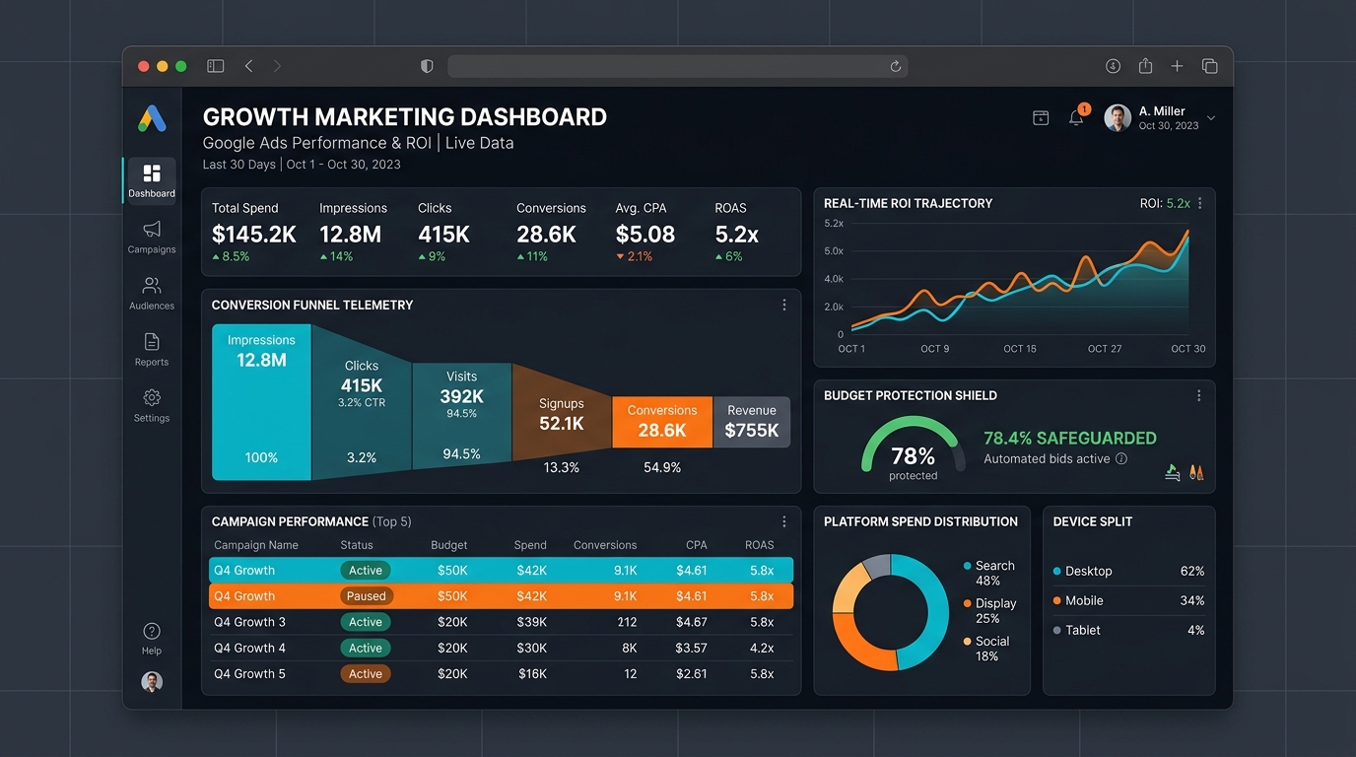Click the Total Spend $145.2K metric
The height and width of the screenshot is (757, 1356).
tap(253, 232)
